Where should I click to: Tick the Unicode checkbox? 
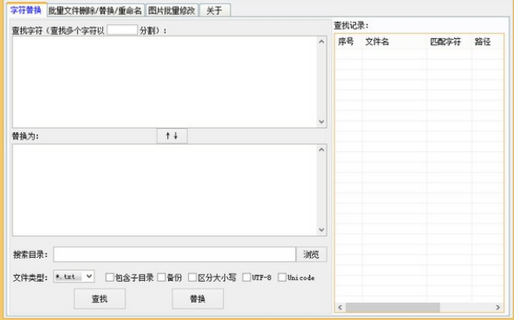(282, 278)
